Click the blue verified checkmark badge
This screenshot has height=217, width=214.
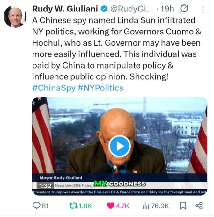tap(104, 9)
